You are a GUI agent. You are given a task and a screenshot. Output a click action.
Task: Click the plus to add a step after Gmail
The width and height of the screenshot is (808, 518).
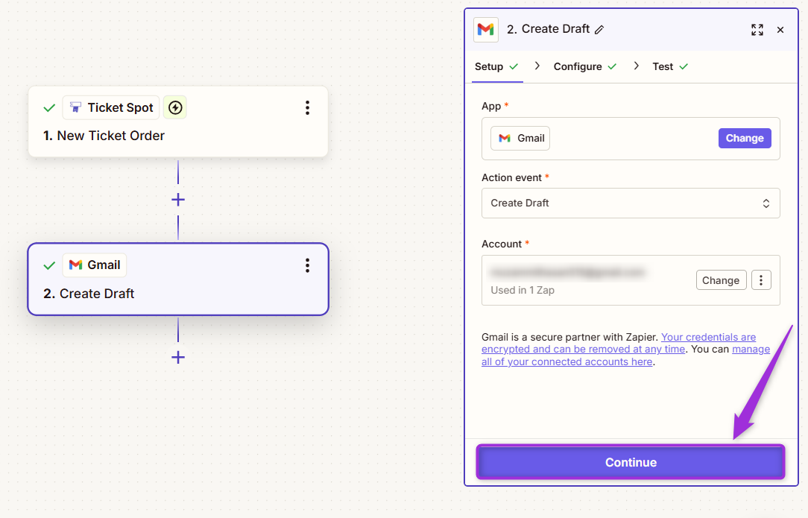(177, 357)
